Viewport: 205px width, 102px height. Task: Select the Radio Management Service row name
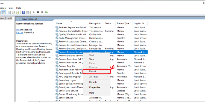coord(72,38)
